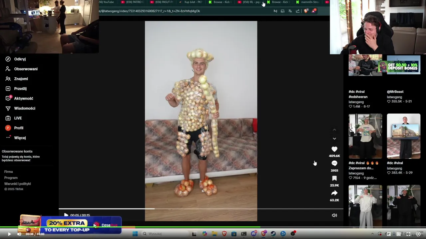This screenshot has height=239, width=426.
Task: Share the video with arrow icon
Action: pyautogui.click(x=334, y=193)
